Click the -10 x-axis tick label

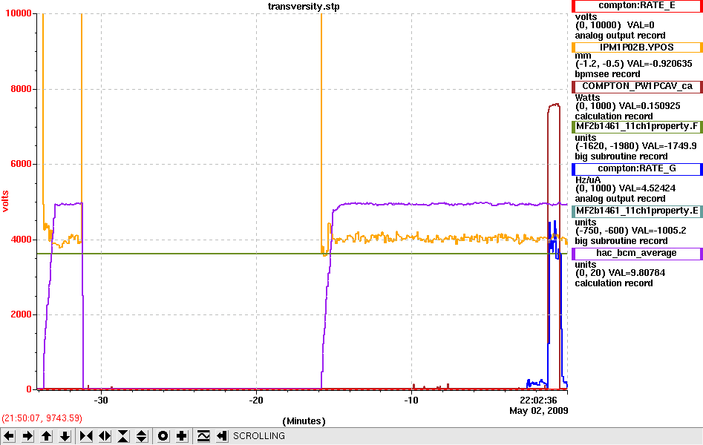coord(411,400)
